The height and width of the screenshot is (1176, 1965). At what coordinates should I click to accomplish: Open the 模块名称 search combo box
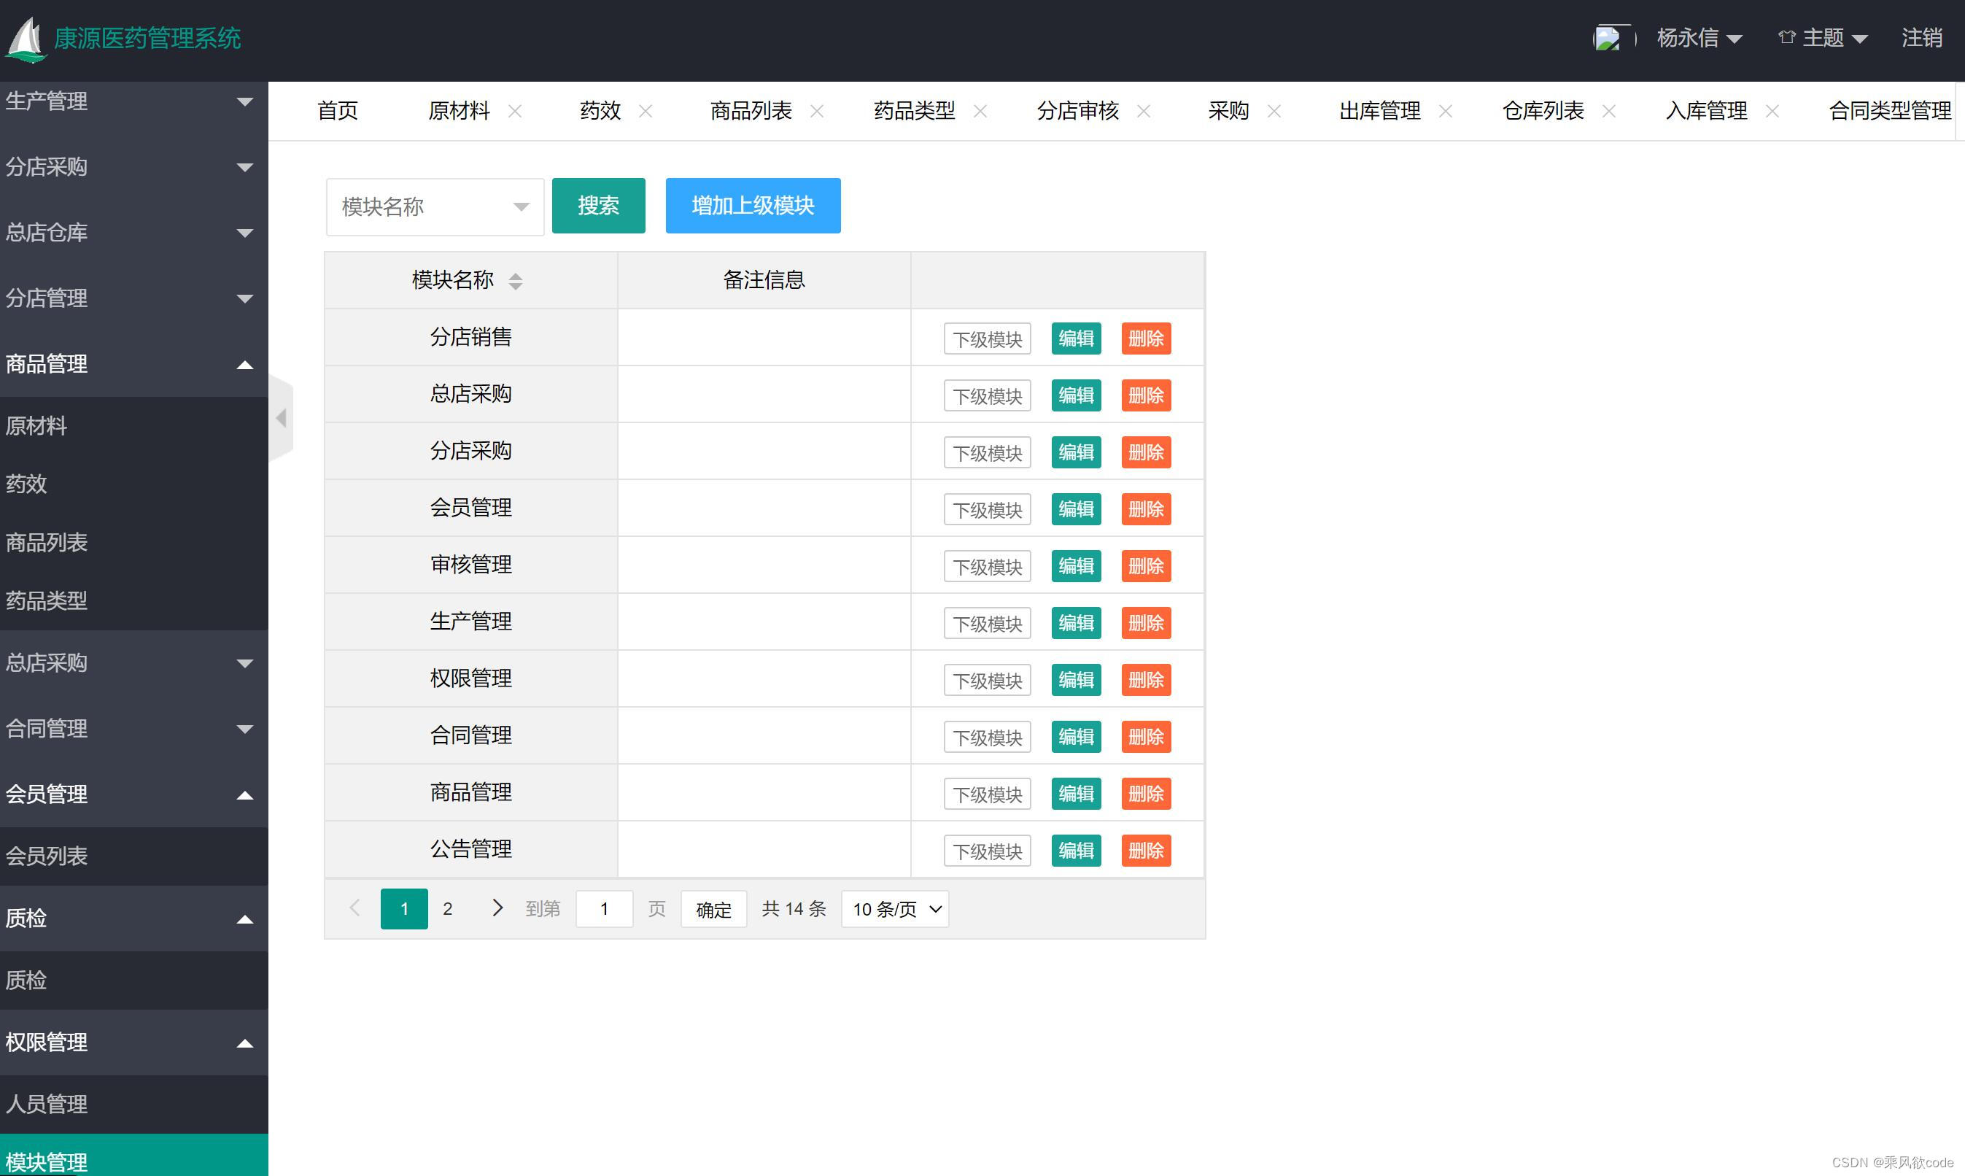point(434,207)
